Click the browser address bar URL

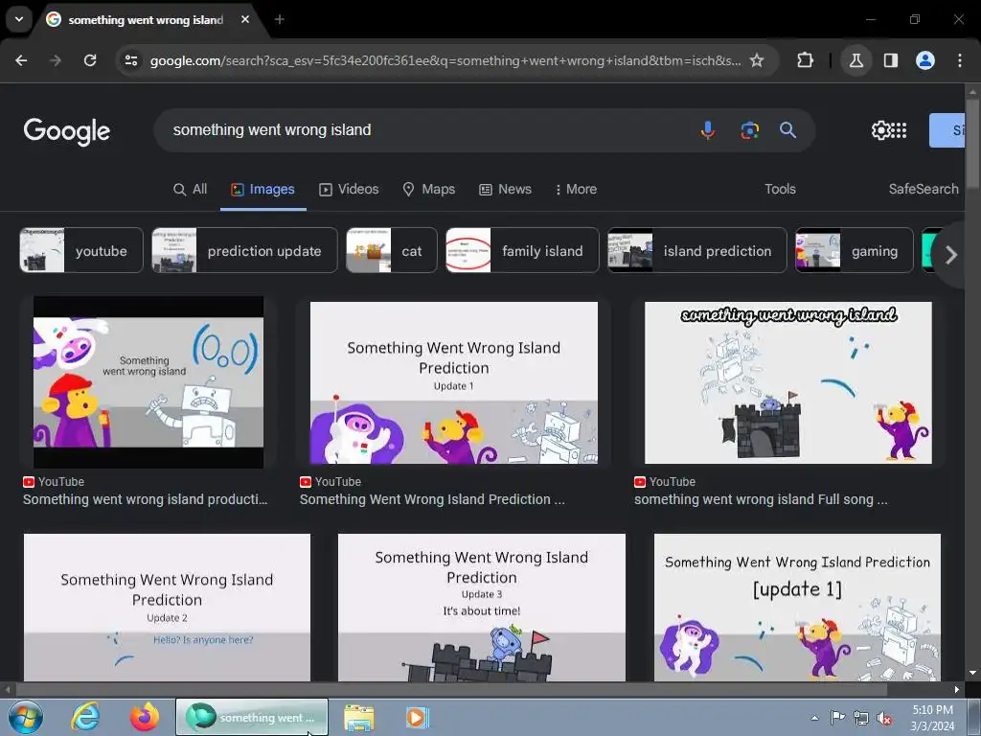(x=445, y=60)
